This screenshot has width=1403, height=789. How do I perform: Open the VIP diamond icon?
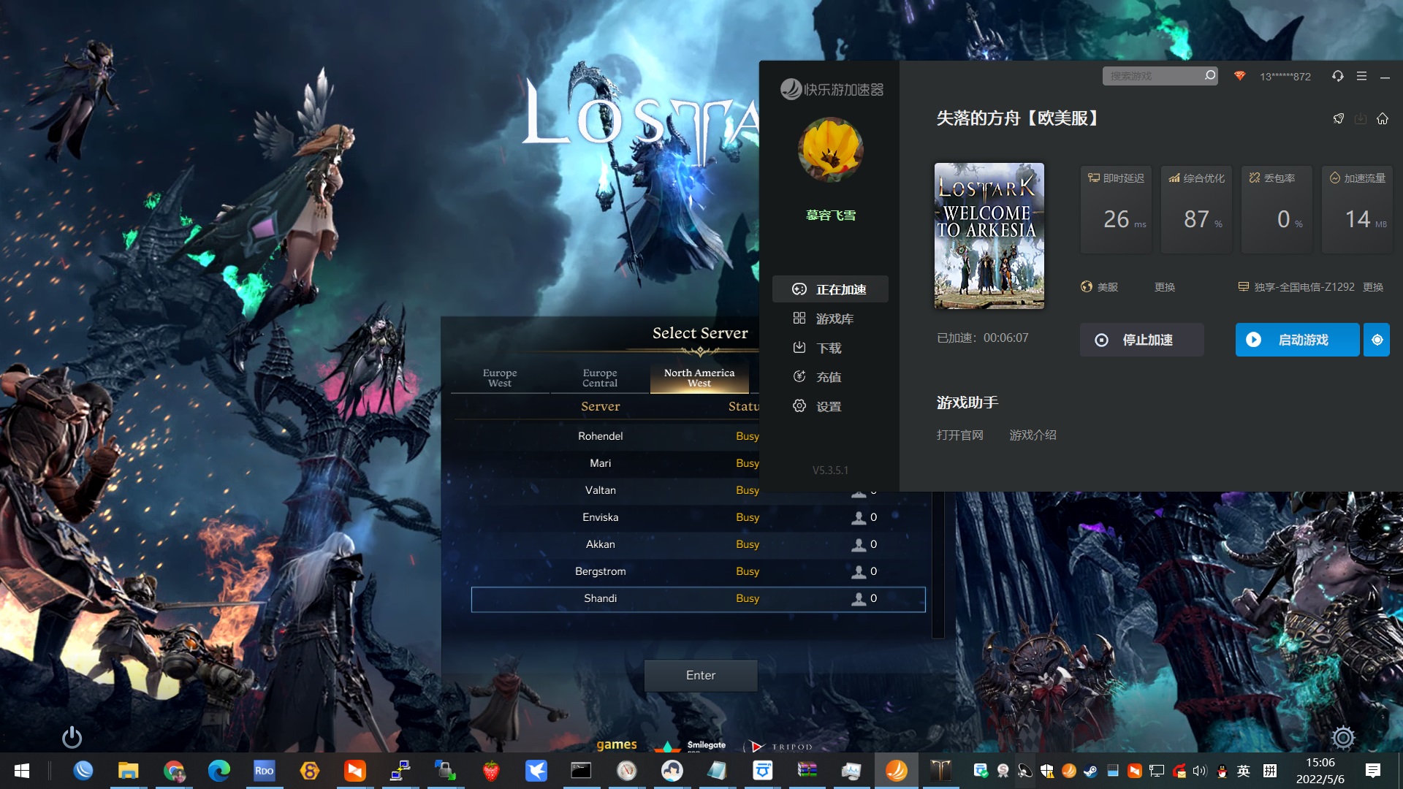pyautogui.click(x=1239, y=75)
